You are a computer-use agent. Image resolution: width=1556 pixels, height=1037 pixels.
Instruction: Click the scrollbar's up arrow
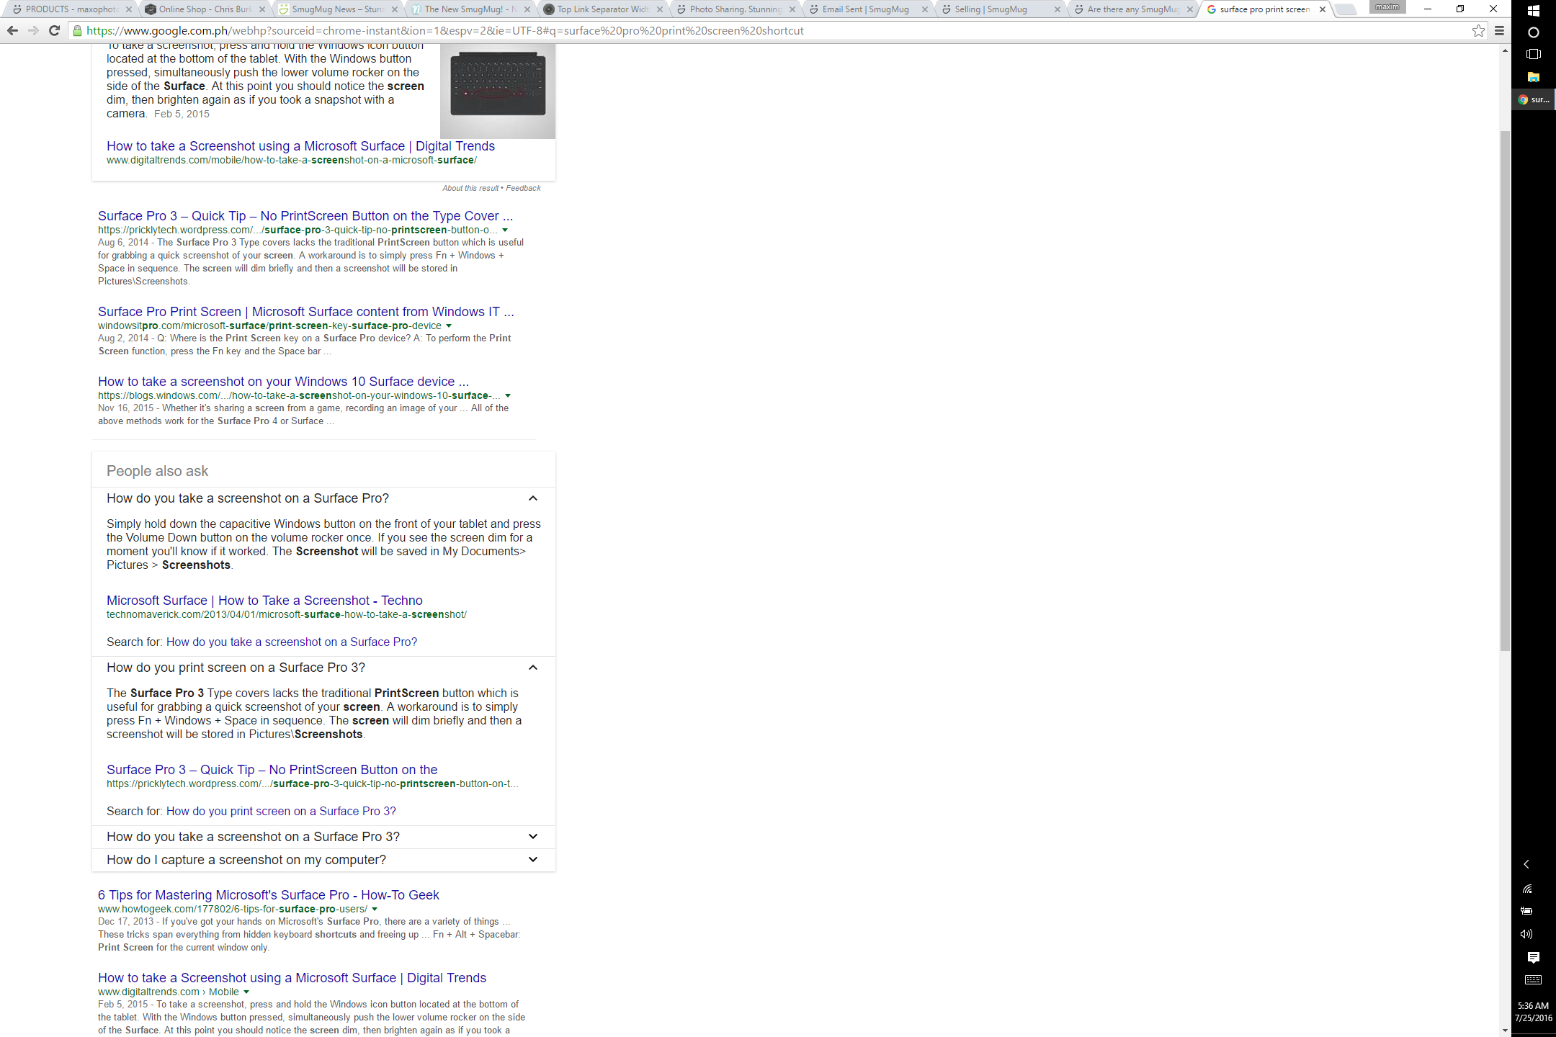click(x=1505, y=50)
